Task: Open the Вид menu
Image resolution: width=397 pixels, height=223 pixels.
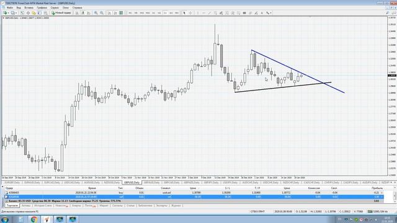Action: point(19,8)
